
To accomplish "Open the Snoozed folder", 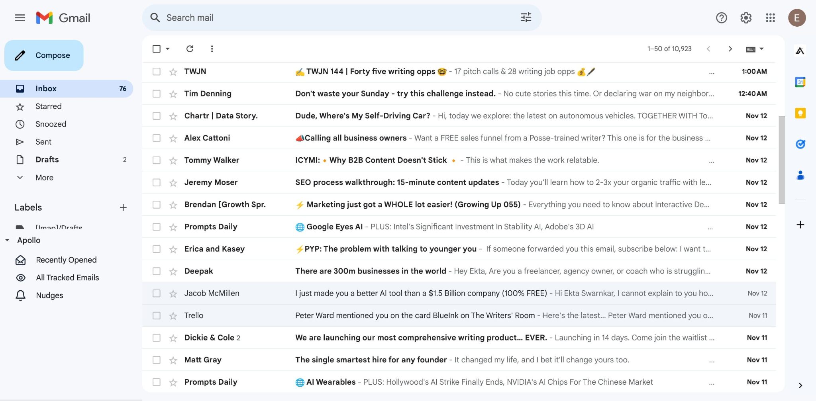I will coord(51,124).
